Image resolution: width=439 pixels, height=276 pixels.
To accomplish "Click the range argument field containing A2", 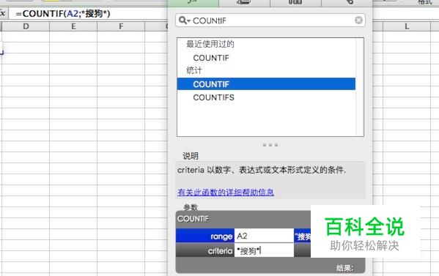I will click(x=264, y=236).
